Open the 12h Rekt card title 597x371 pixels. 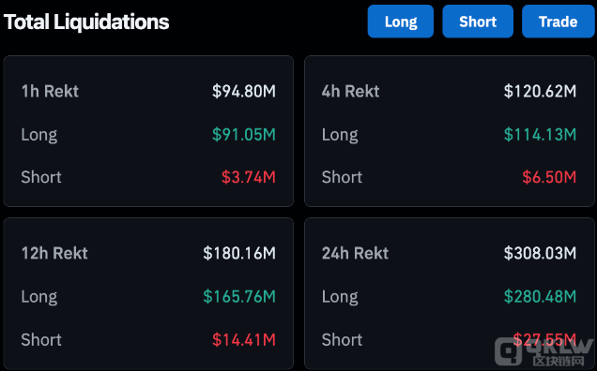click(54, 253)
